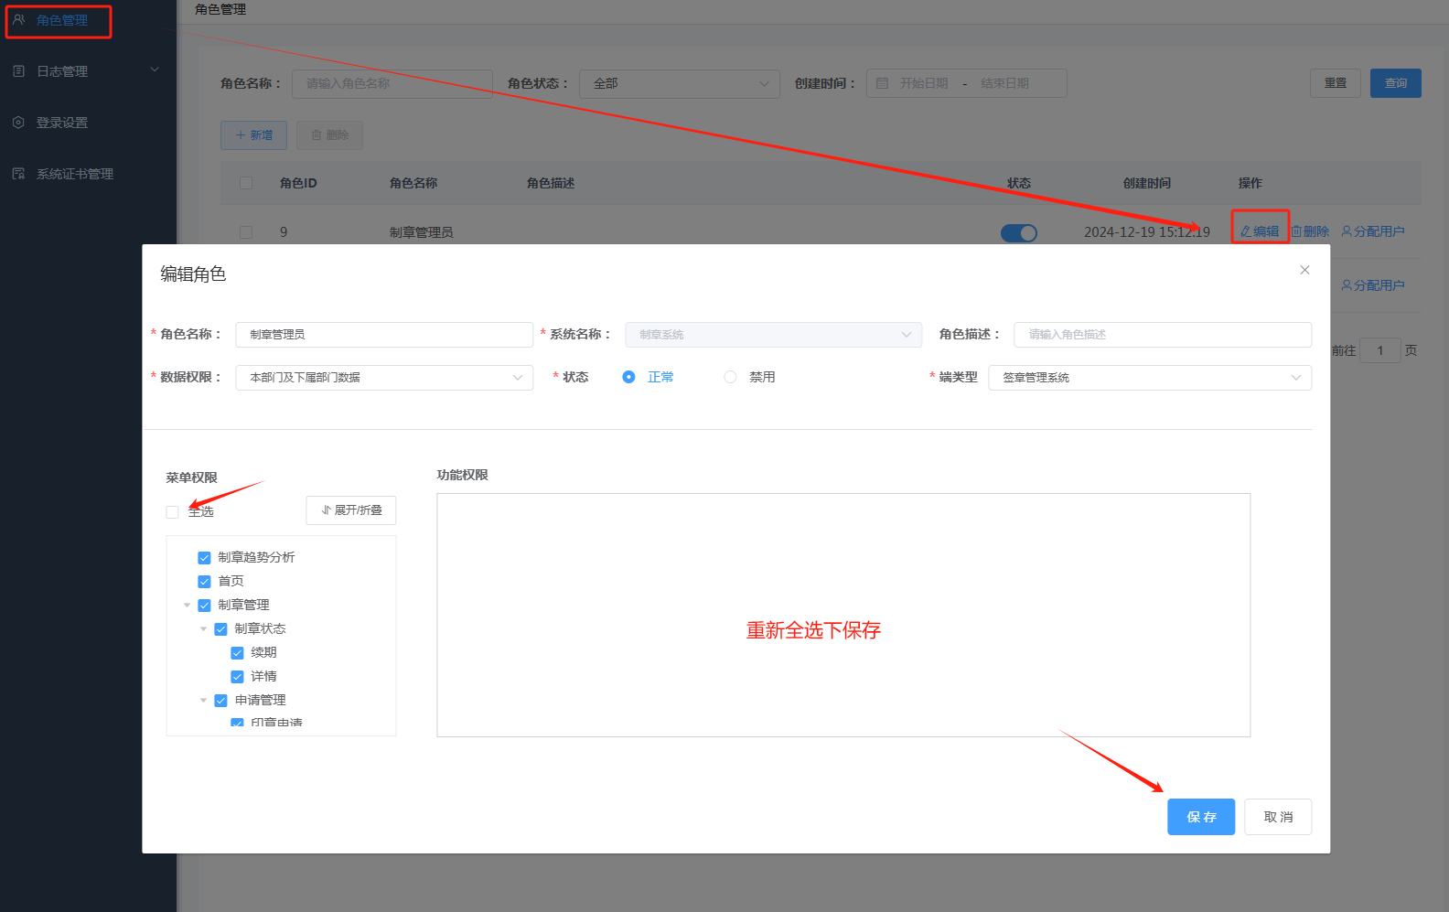The height and width of the screenshot is (912, 1449).
Task: Toggle the status switch for 制章管理员
Action: tap(1018, 233)
